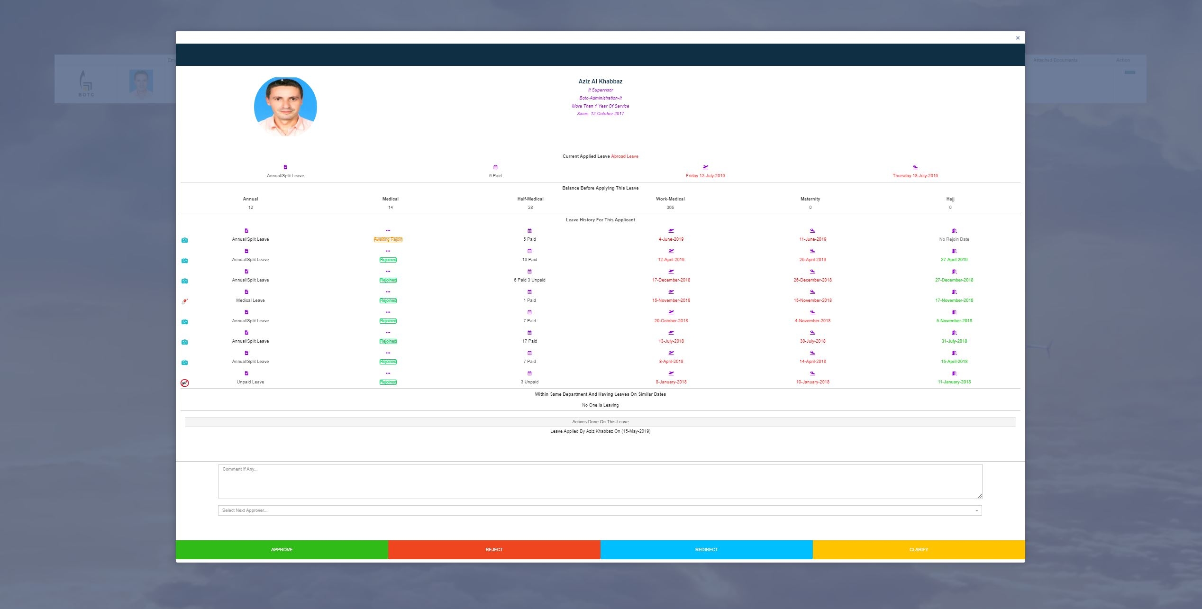Click the briefcase icon for 13 Paid leave
Screen dimensions: 1202x609
185,261
